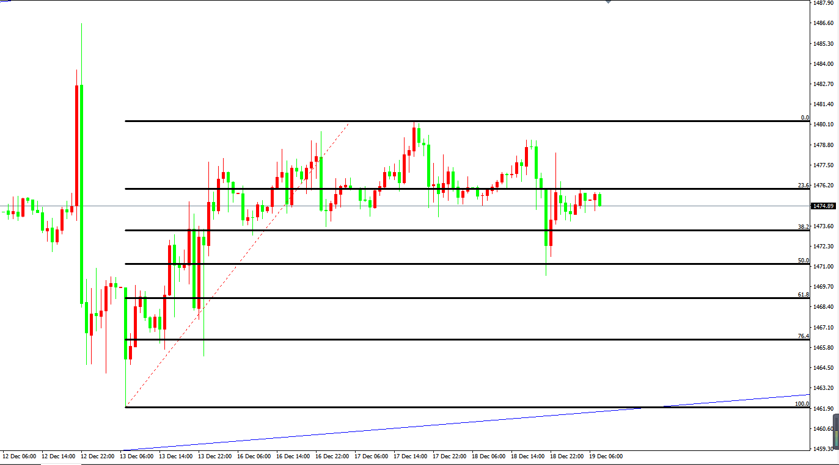
Task: Click the 1463.20 price scale label
Action: (x=823, y=388)
